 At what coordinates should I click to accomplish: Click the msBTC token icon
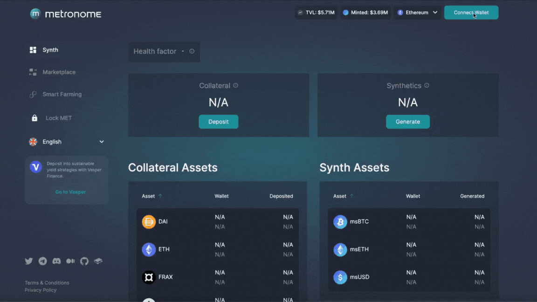pos(340,222)
